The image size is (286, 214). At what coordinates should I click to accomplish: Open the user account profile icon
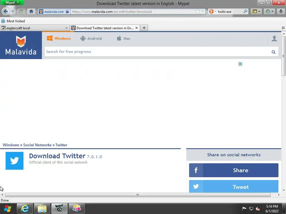coord(274,38)
